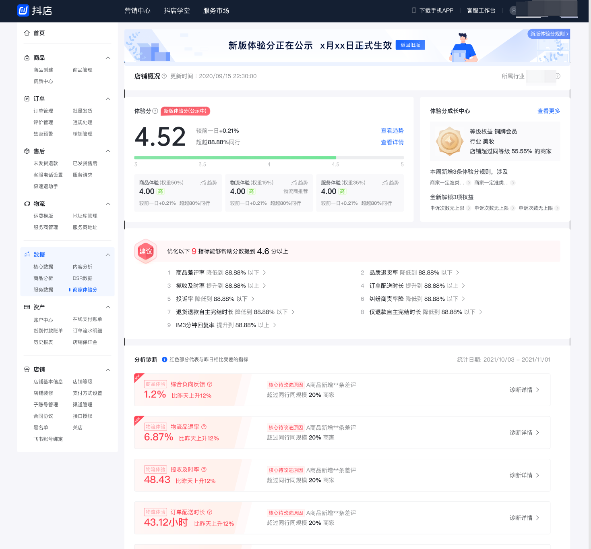Click the 订单 lock-style sidebar icon

tap(27, 99)
